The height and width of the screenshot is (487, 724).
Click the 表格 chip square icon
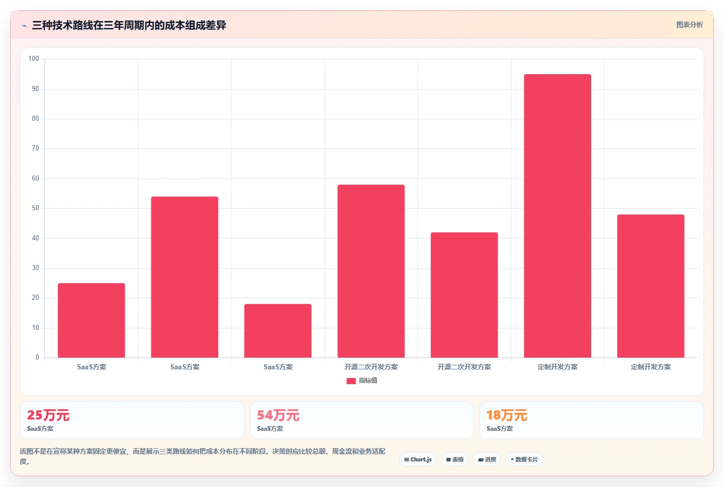click(449, 459)
